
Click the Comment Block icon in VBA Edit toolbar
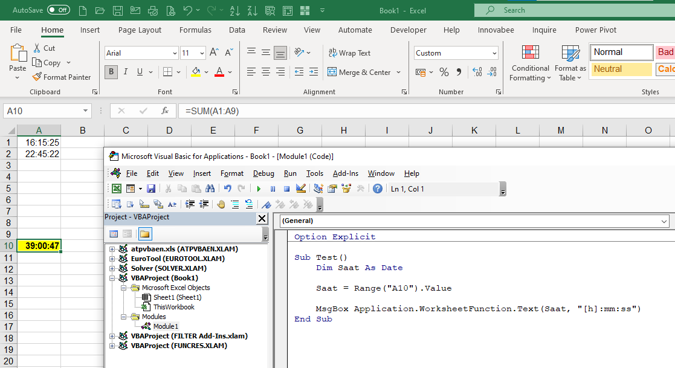tap(235, 204)
